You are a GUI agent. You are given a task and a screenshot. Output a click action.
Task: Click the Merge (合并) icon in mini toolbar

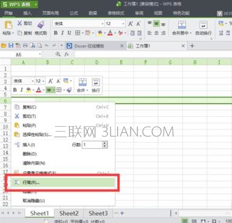point(82,82)
